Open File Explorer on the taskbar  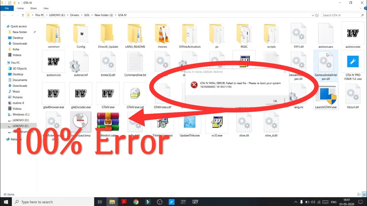tap(112, 202)
